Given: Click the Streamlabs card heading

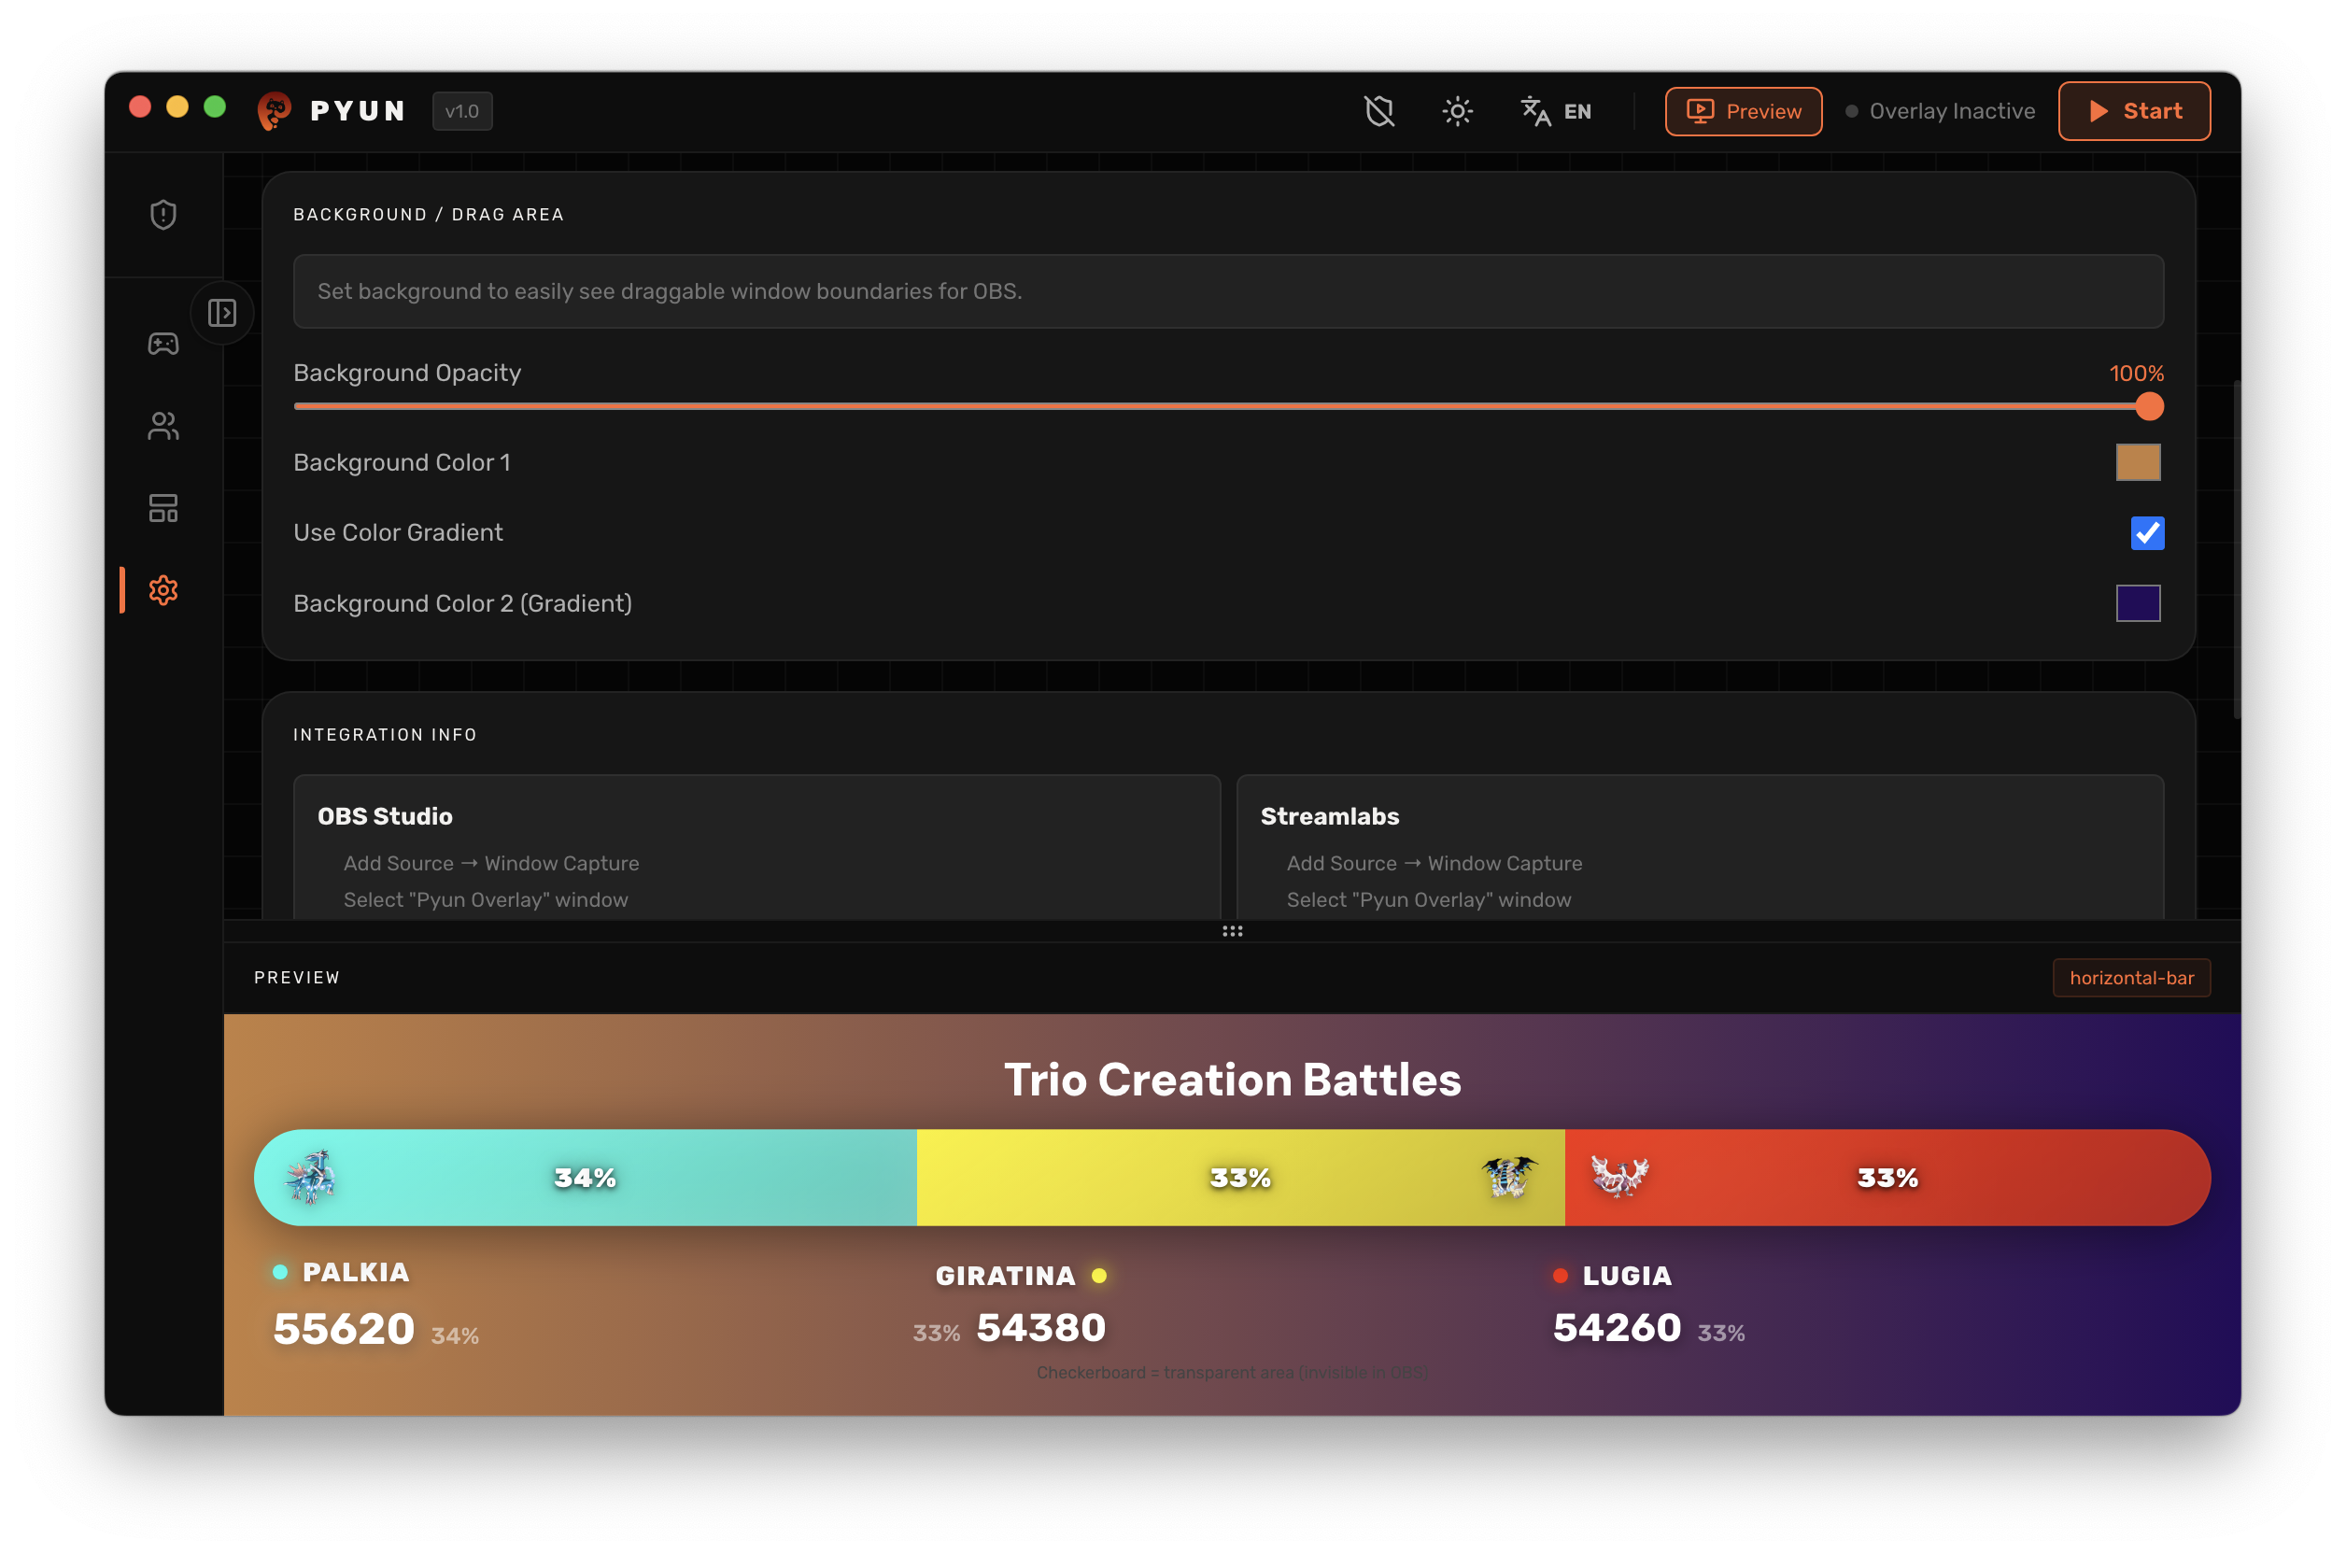Looking at the screenshot, I should (1329, 816).
